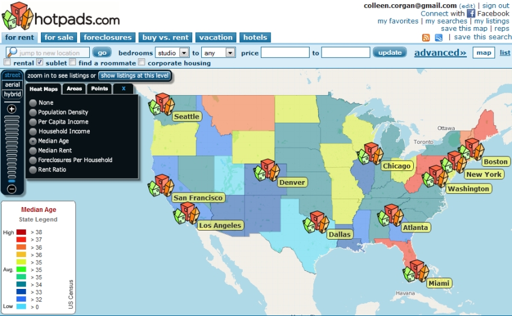
Task: Select the Median Age radio button
Action: click(x=33, y=141)
